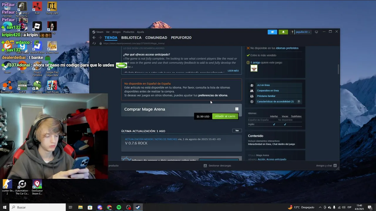Reload the store page icon
Screen dimensions: 376x211
click(x=94, y=43)
